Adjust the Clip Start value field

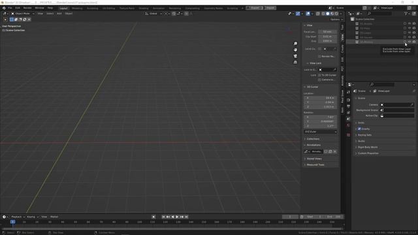[327, 37]
